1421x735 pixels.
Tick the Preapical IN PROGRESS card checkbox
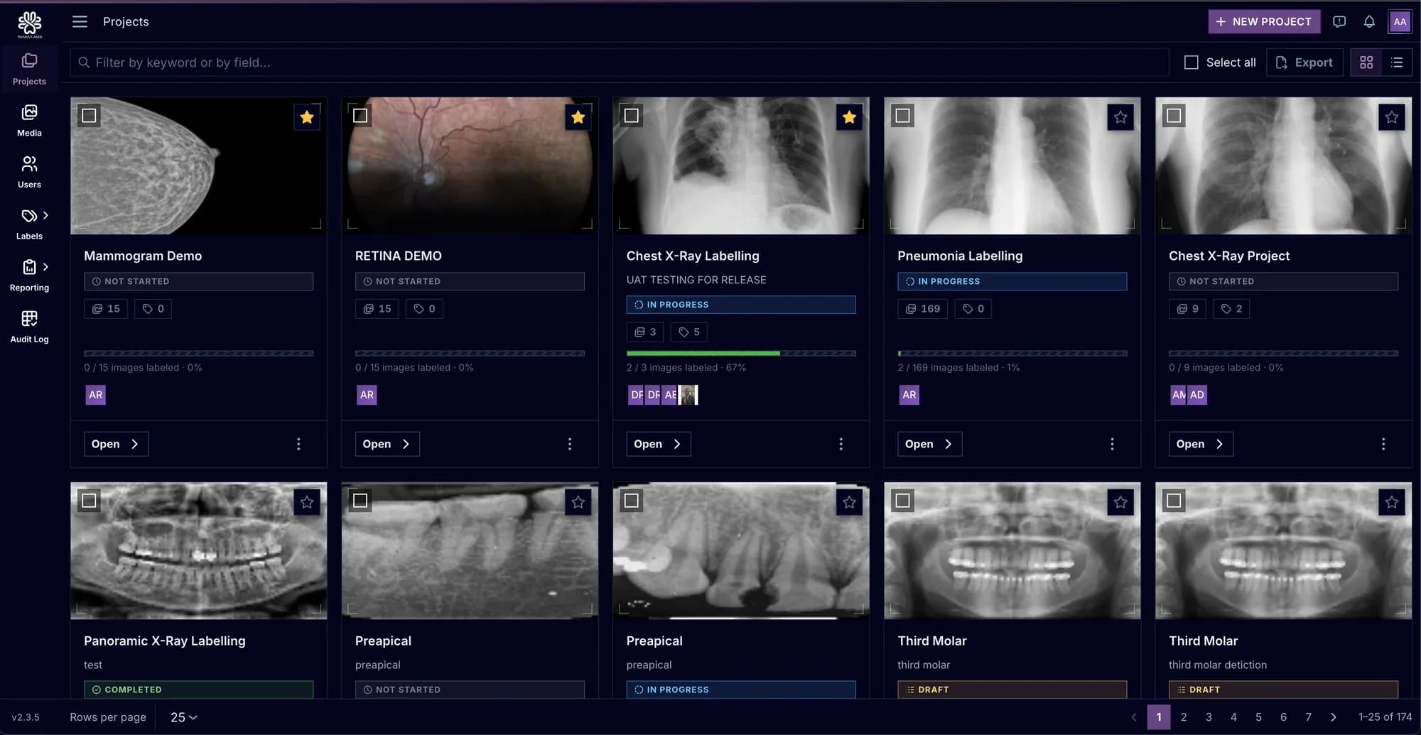pyautogui.click(x=632, y=501)
